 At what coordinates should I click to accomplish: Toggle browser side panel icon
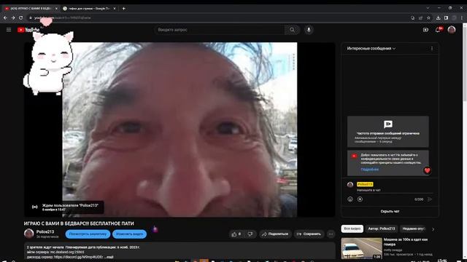click(446, 17)
